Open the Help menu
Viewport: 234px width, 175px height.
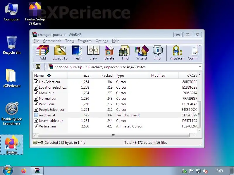click(116, 41)
